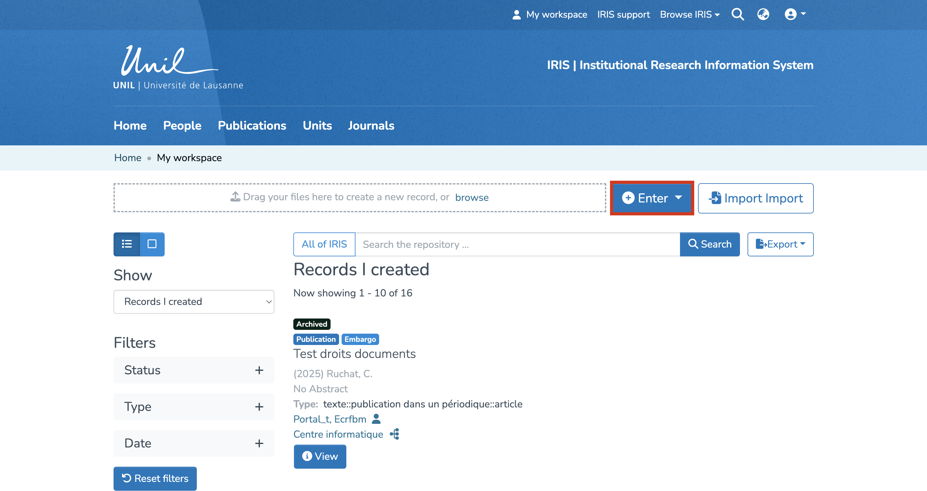Switch to detail card view toggle
Viewport: 927px width, 491px height.
[152, 244]
